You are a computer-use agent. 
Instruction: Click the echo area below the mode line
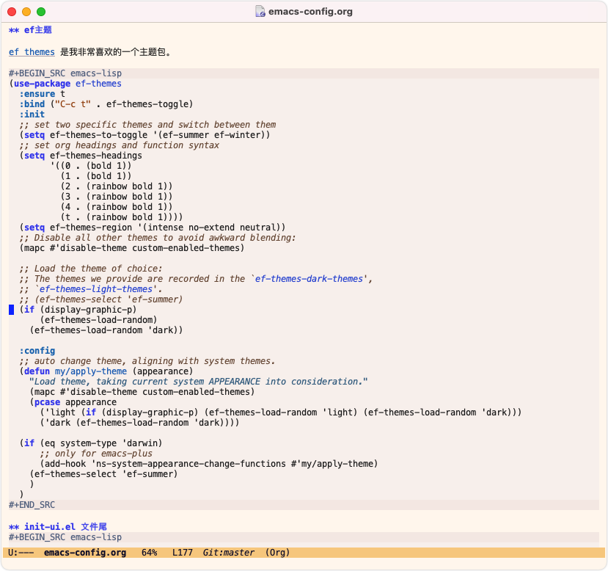(304, 564)
